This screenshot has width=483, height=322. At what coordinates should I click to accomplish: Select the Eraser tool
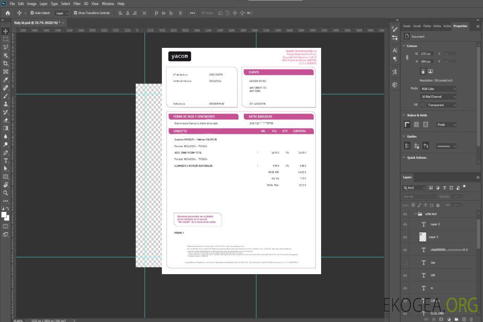click(x=5, y=120)
